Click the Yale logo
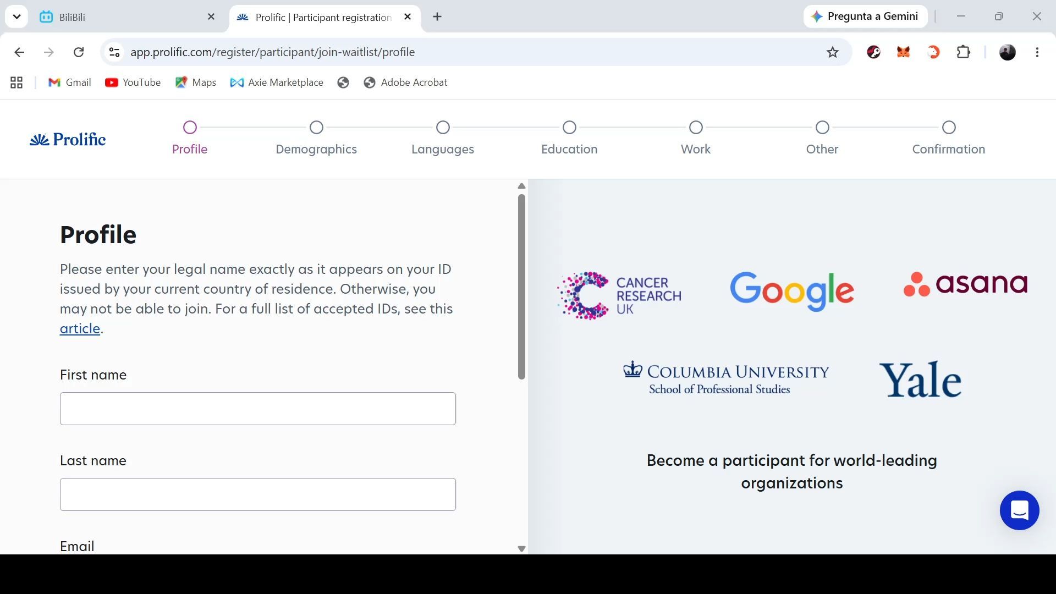 point(920,380)
